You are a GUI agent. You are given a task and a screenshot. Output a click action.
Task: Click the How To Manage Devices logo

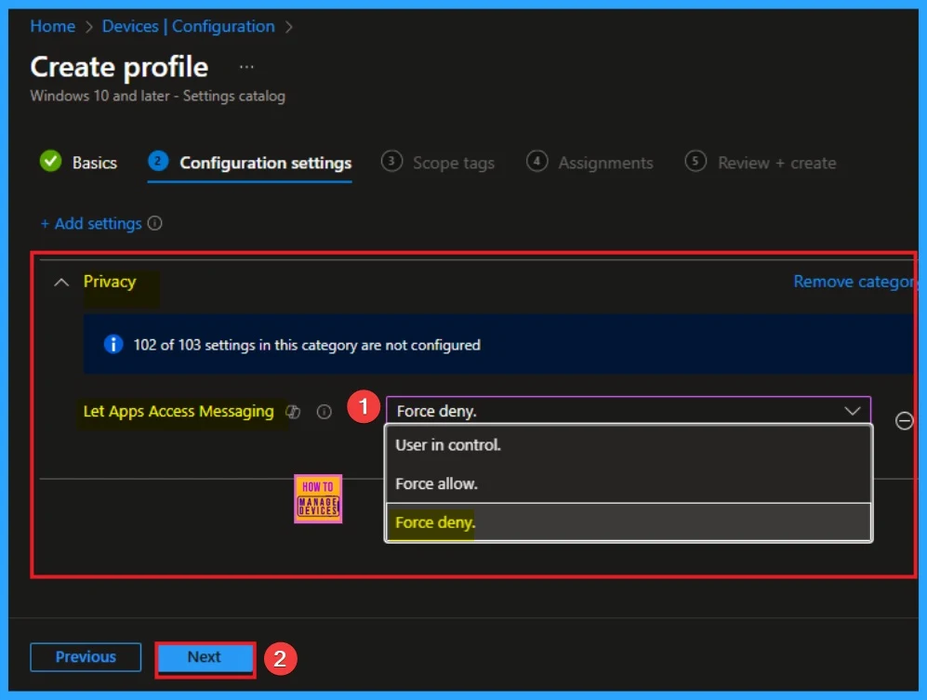click(x=318, y=499)
